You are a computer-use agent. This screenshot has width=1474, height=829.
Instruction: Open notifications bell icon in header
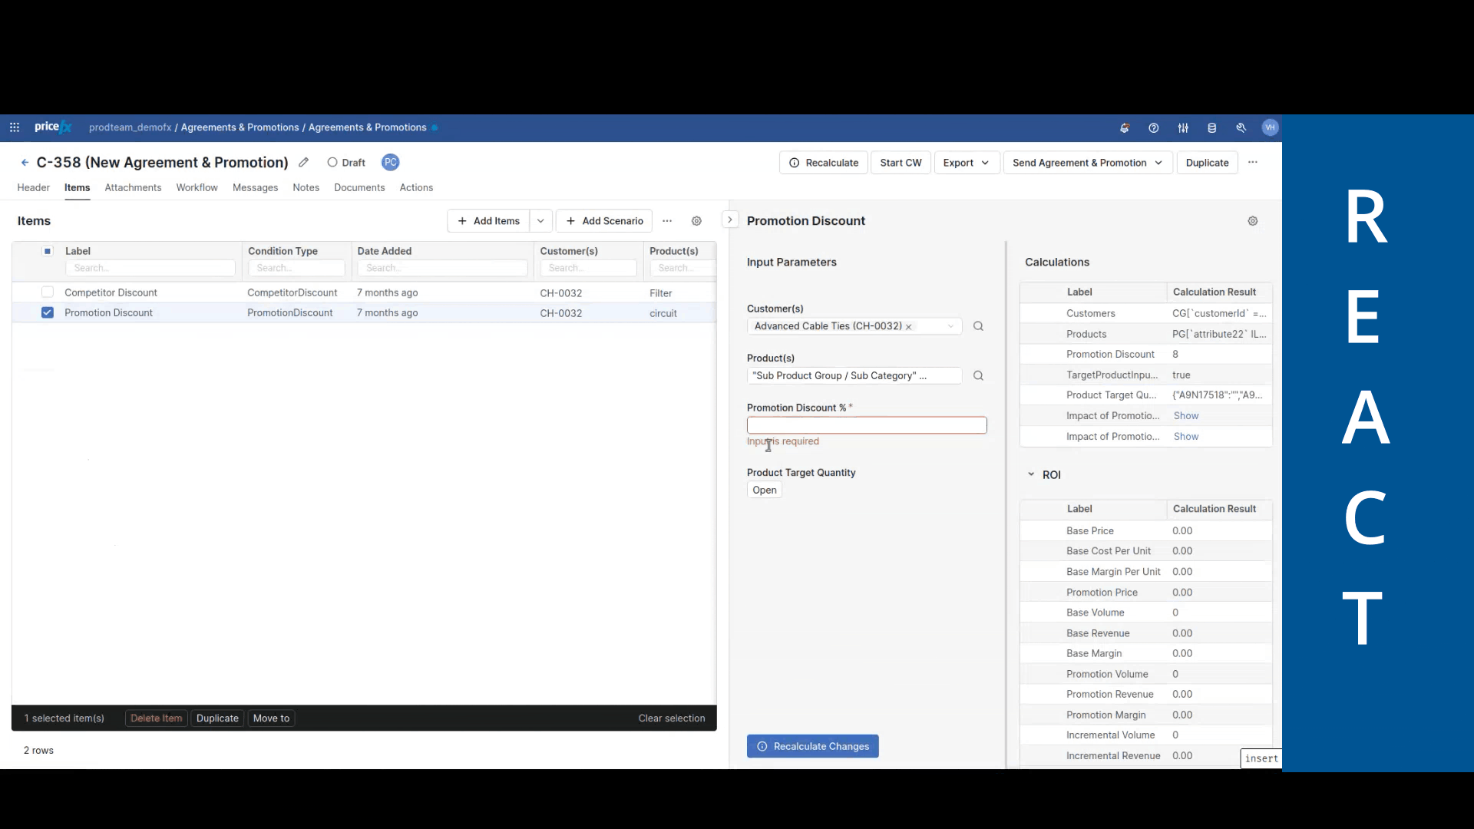(1124, 128)
